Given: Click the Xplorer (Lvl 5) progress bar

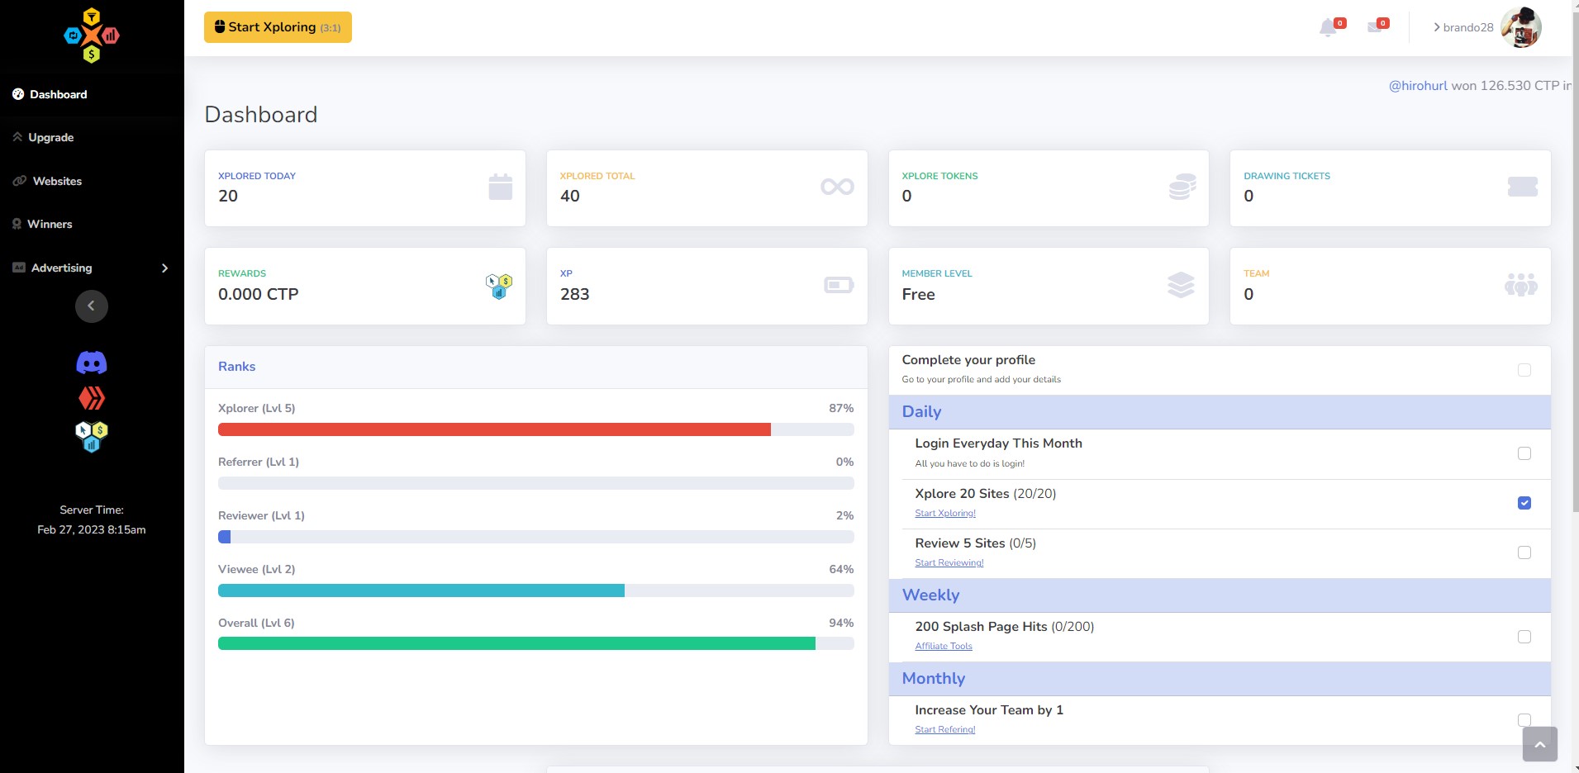Looking at the screenshot, I should pyautogui.click(x=536, y=429).
